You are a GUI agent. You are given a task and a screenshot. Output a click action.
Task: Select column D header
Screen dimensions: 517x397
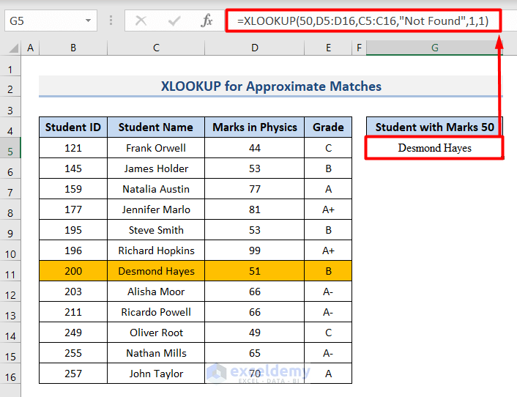pyautogui.click(x=254, y=48)
